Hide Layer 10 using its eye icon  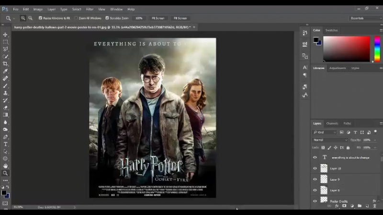315,169
